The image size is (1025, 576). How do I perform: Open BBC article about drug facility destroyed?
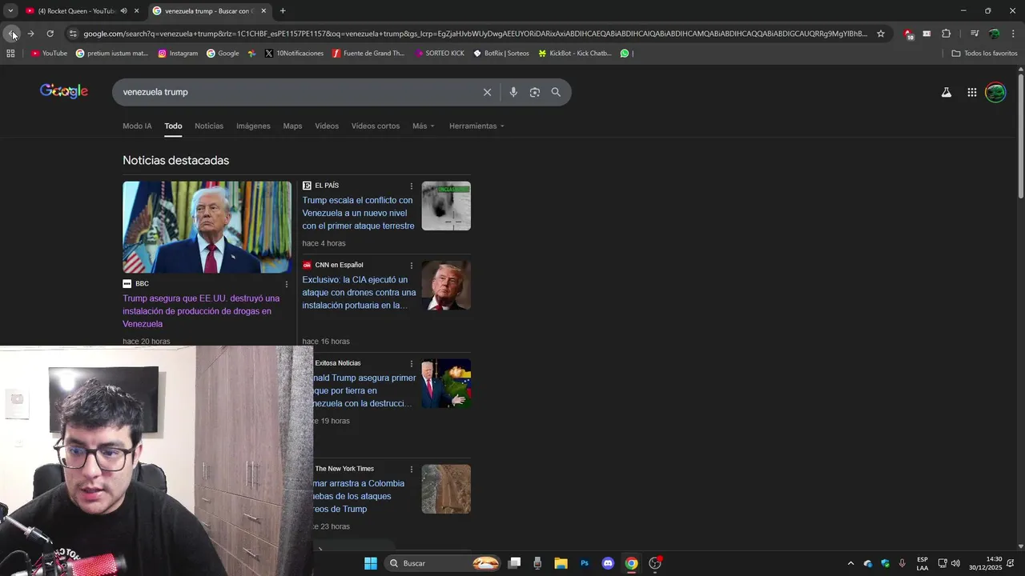pos(201,311)
